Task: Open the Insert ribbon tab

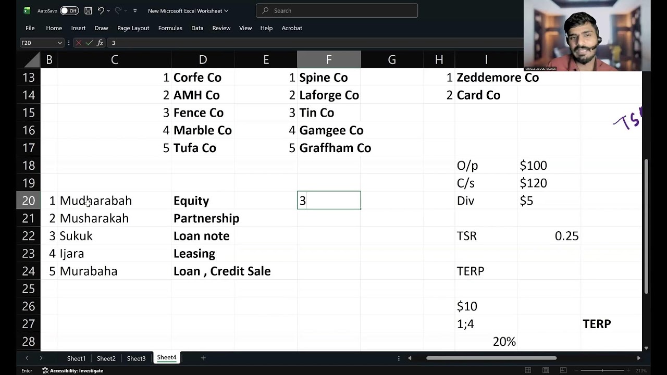Action: (78, 28)
